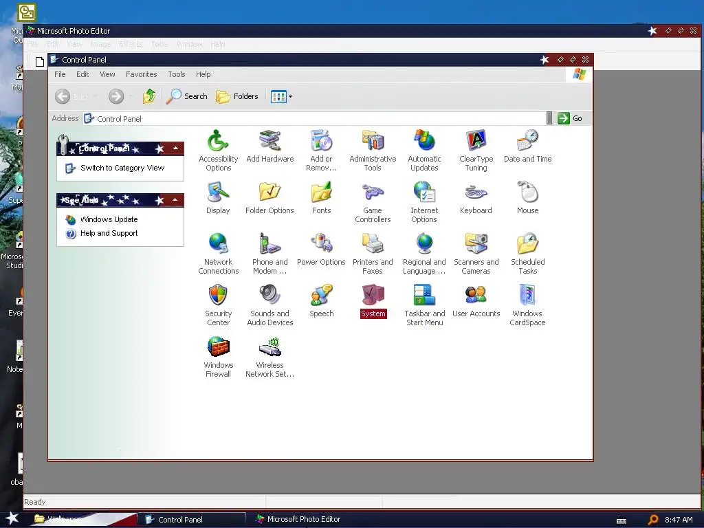Click the Control Panel address field
Viewport: 704px width, 528px height.
point(314,118)
